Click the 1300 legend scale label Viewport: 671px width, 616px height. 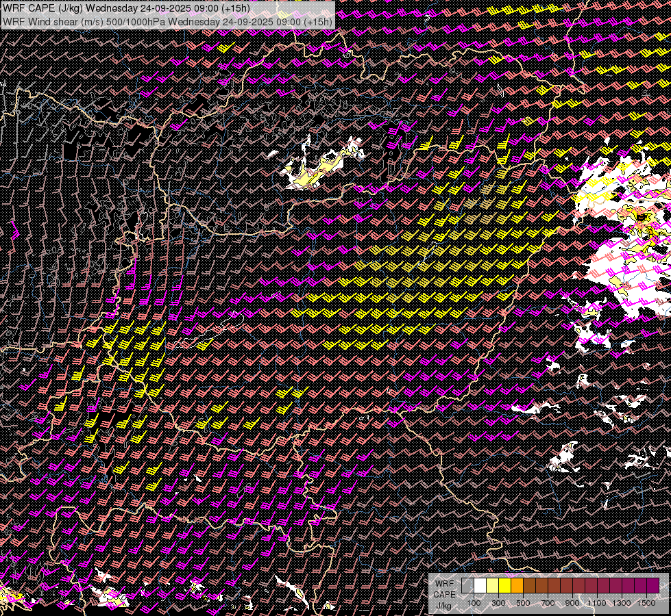tap(622, 603)
